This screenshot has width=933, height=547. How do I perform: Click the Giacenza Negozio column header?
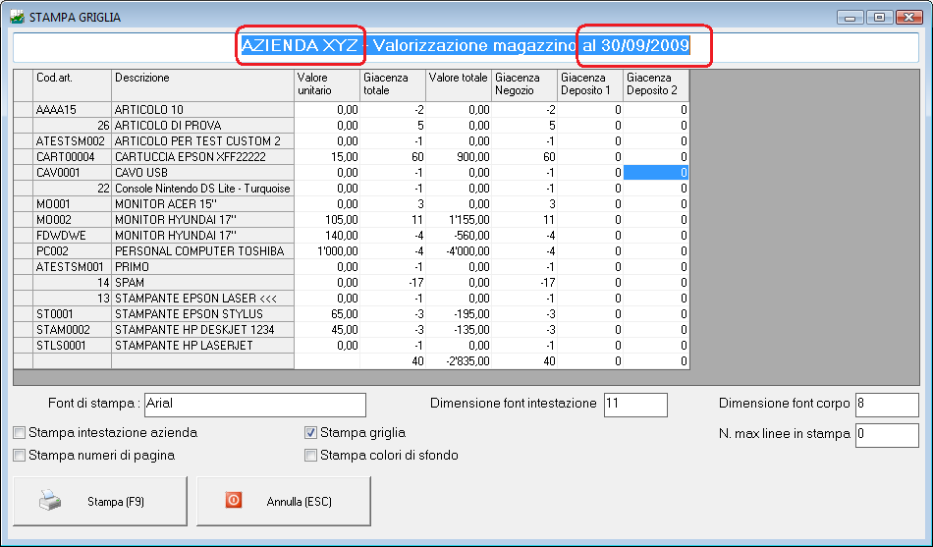point(524,85)
